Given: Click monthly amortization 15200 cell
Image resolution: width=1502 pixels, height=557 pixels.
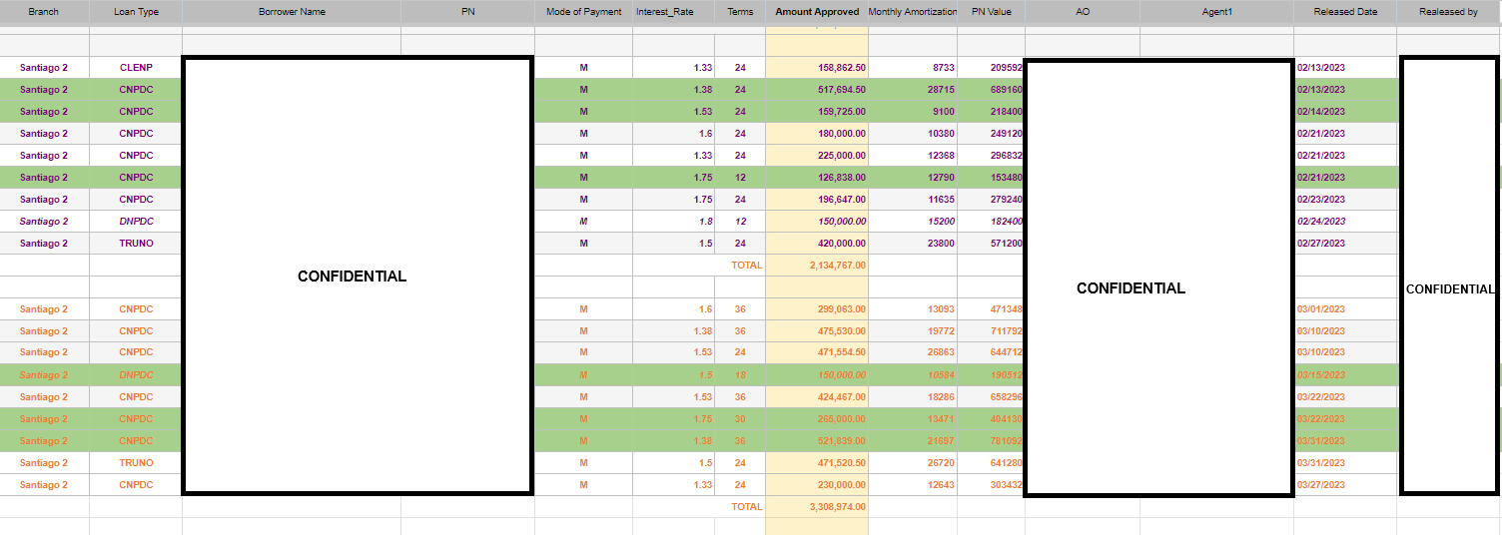Looking at the screenshot, I should point(913,222).
